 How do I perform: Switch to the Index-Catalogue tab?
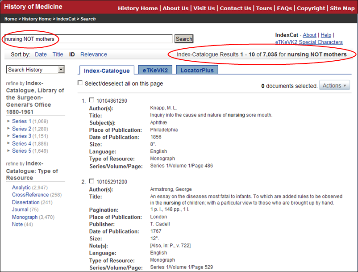[x=107, y=71]
